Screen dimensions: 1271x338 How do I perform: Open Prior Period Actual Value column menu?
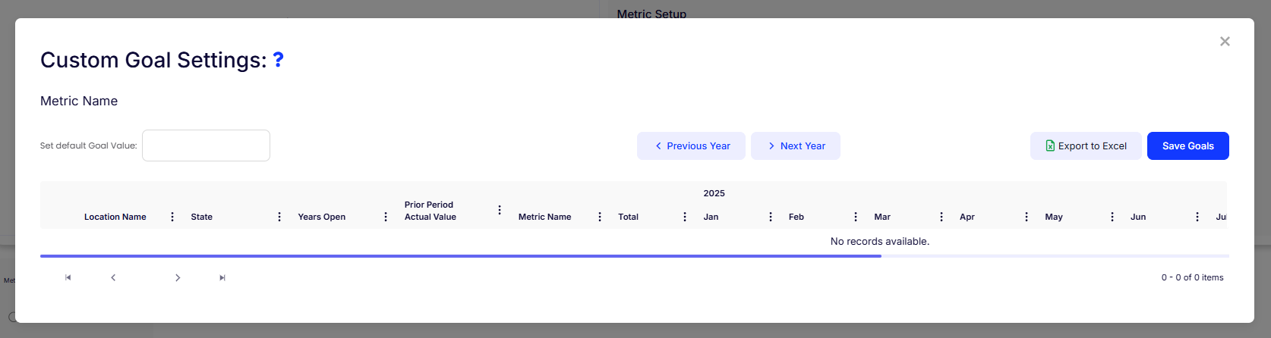(500, 210)
